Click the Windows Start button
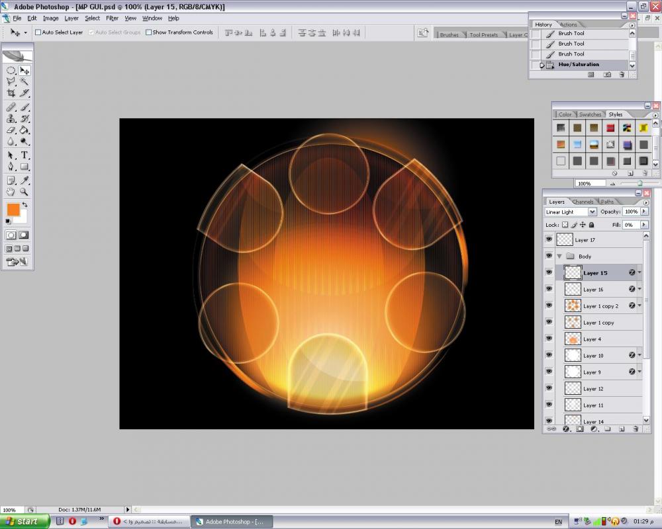 pyautogui.click(x=25, y=522)
